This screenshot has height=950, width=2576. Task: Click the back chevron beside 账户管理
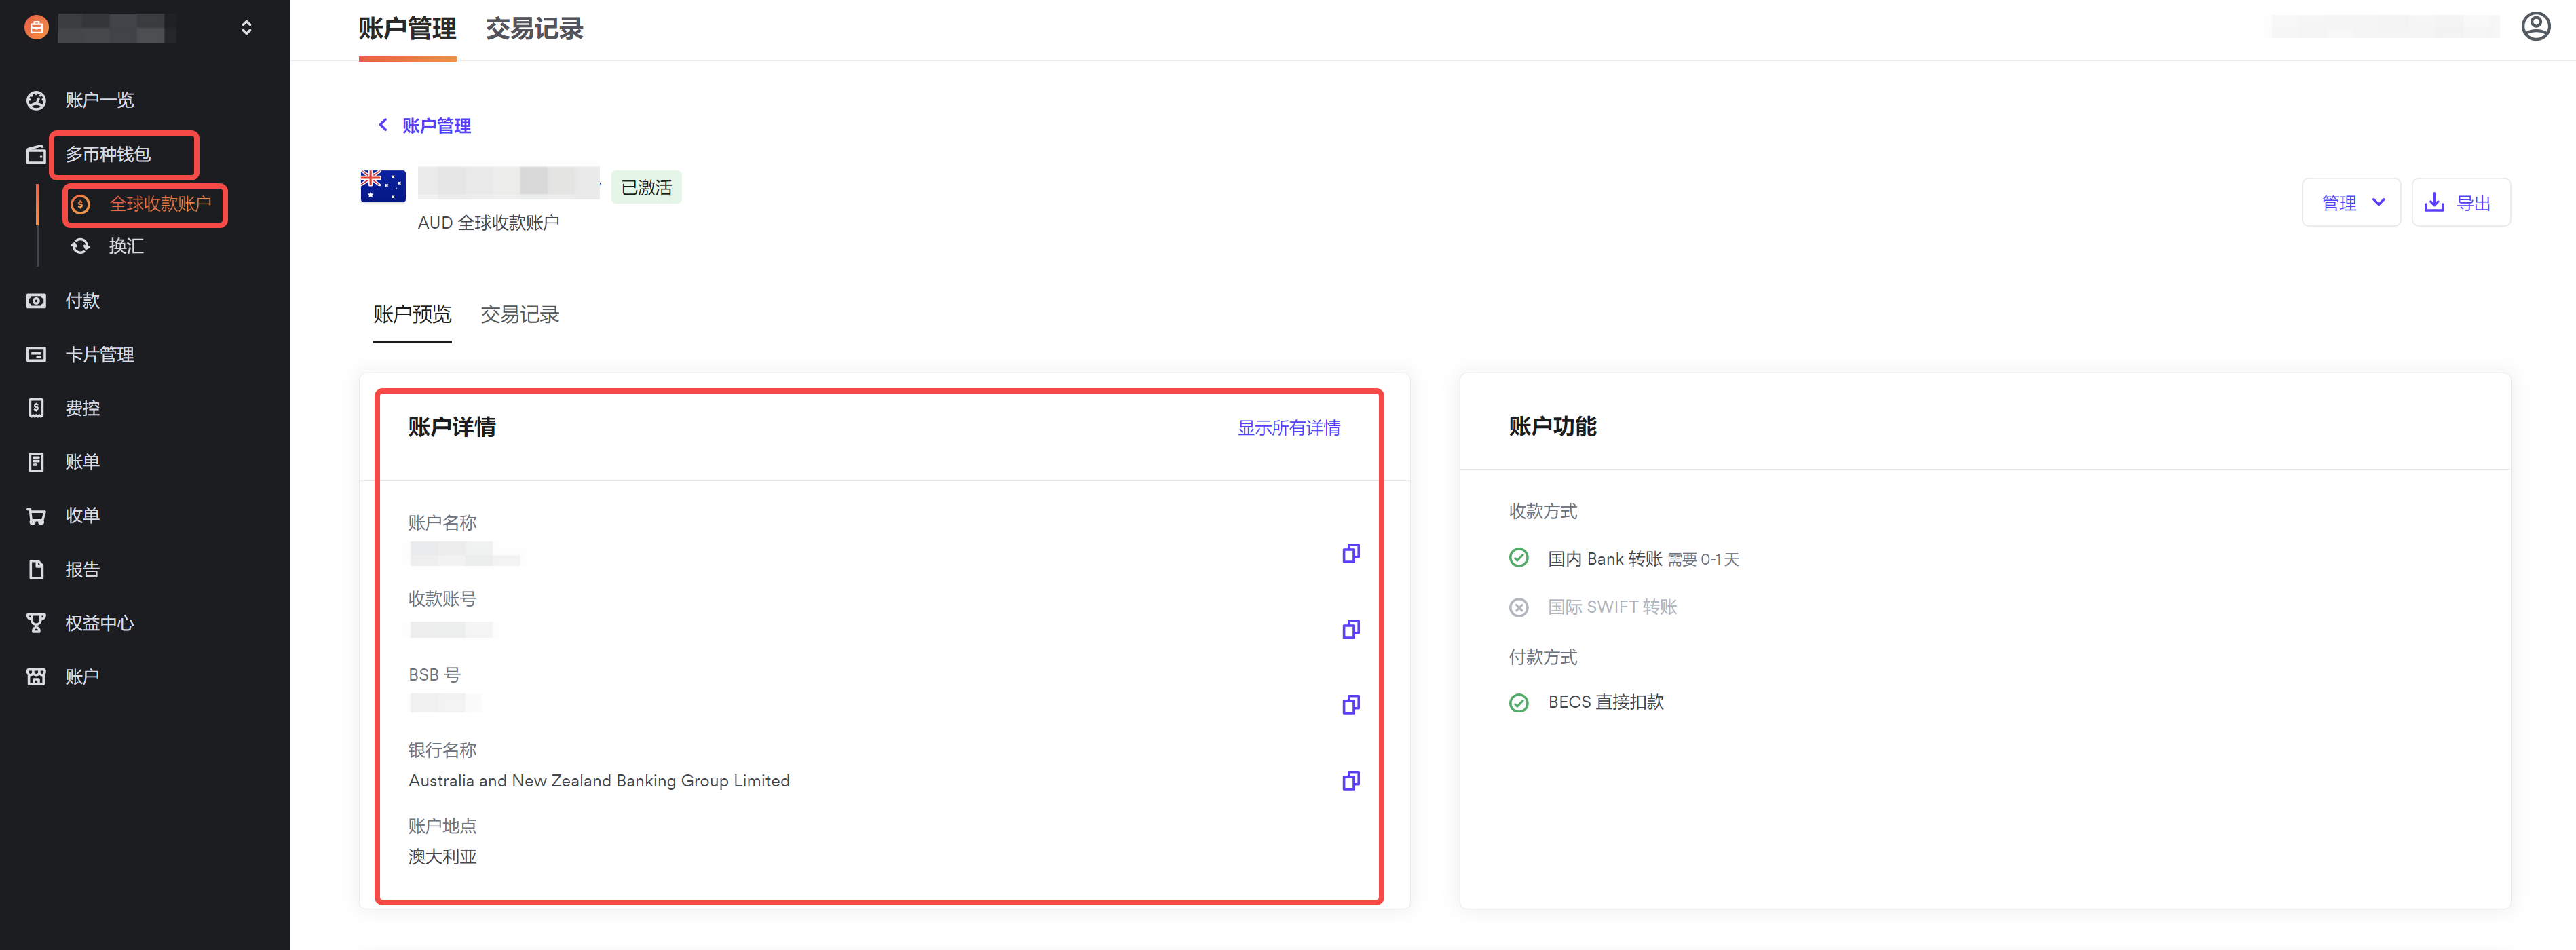382,125
